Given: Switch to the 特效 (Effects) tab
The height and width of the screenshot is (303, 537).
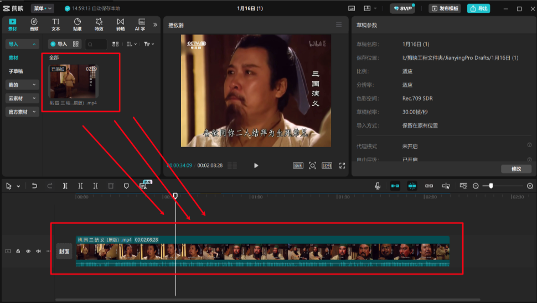Looking at the screenshot, I should (99, 24).
